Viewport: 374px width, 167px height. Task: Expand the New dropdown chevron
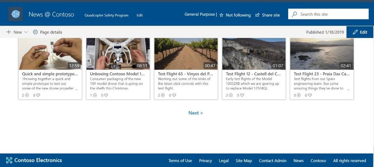pyautogui.click(x=26, y=32)
